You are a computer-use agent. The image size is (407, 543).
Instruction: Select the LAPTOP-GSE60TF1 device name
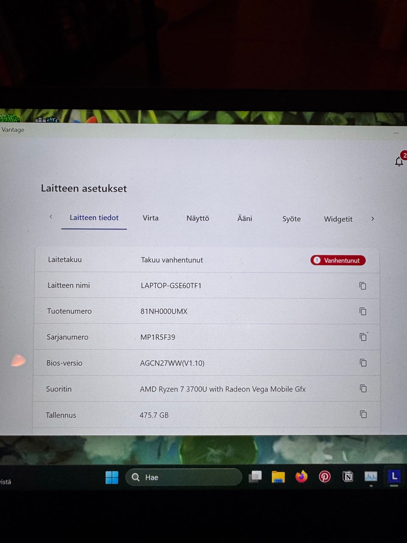[171, 285]
